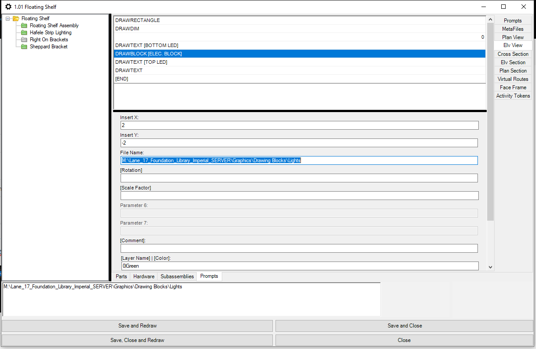Click the Layer Name | Color field
The height and width of the screenshot is (349, 536).
point(300,266)
